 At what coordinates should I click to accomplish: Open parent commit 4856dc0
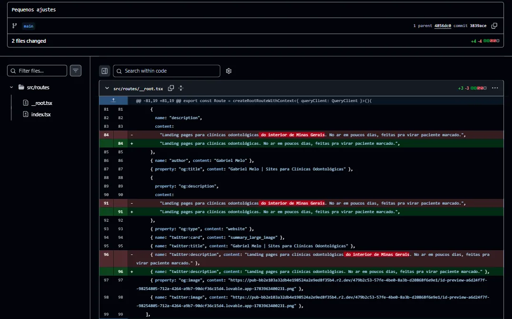coord(443,26)
